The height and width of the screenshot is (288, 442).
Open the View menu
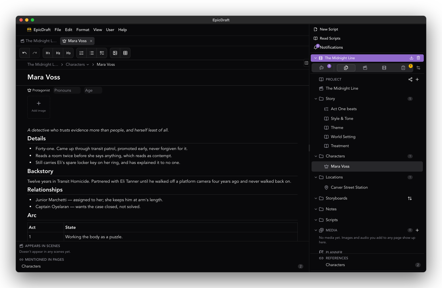point(98,30)
